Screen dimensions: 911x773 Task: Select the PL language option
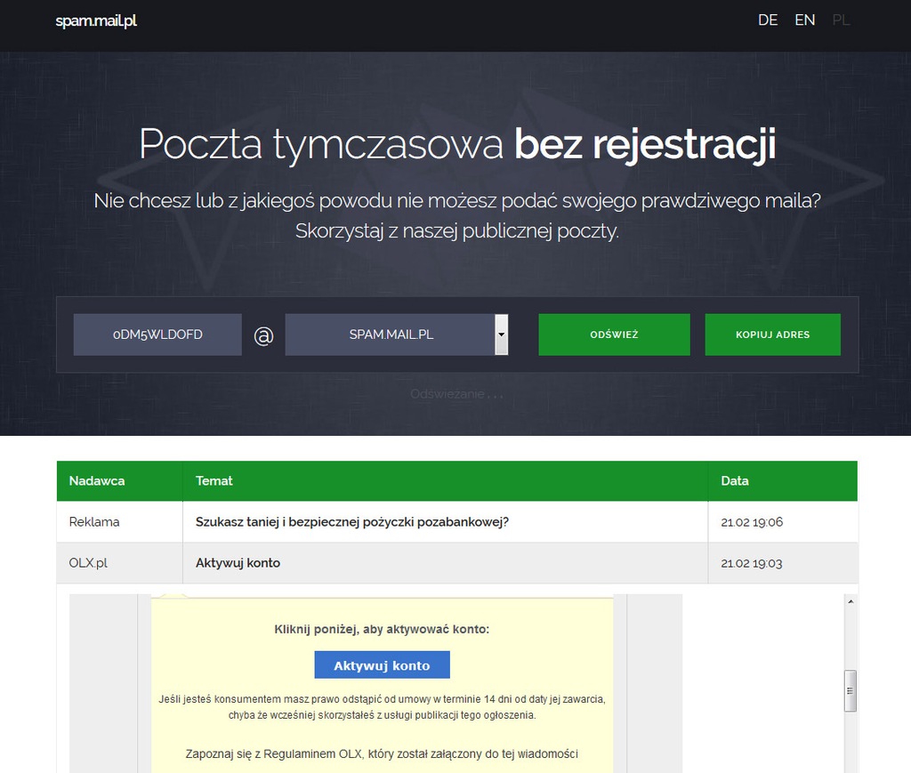(x=840, y=20)
